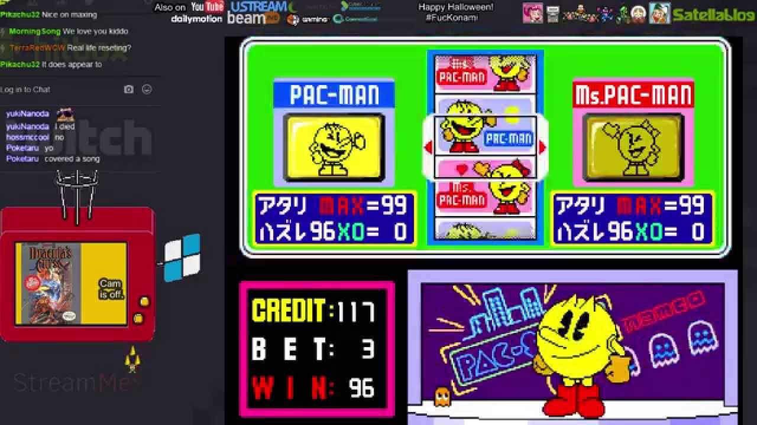Screen dimensions: 757x425
Task: Click the Happy Halloween! banner text
Action: point(455,7)
